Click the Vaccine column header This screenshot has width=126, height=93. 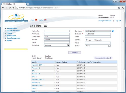point(42,62)
